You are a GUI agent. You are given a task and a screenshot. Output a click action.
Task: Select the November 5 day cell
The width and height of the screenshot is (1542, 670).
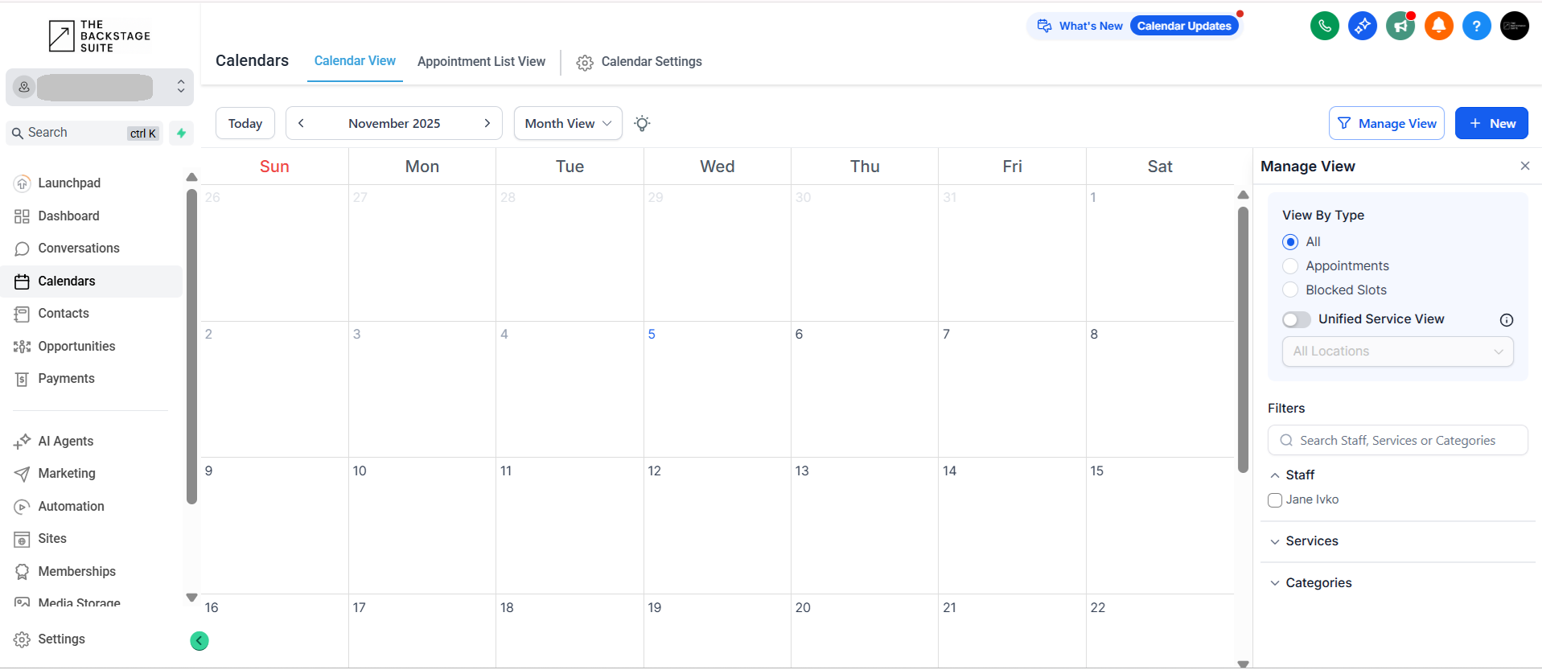[717, 389]
